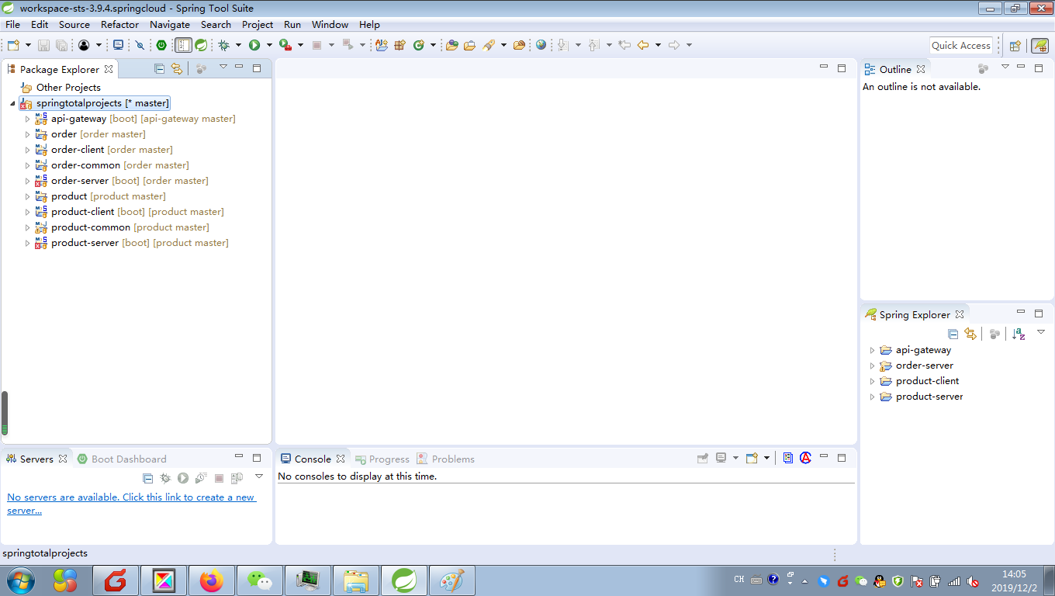
Task: Switch to the Problems tab
Action: (445, 459)
